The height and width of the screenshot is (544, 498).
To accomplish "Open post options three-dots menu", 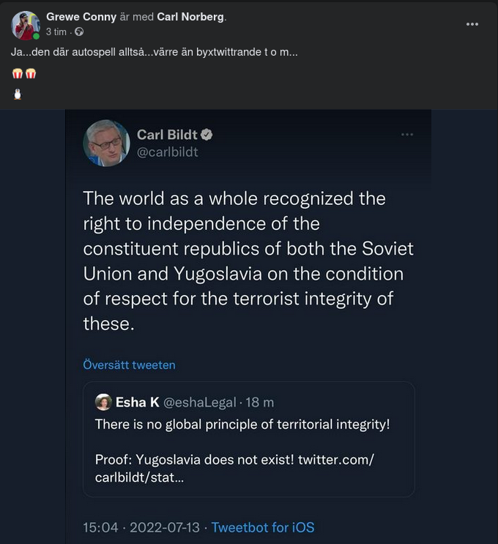I will (x=472, y=24).
